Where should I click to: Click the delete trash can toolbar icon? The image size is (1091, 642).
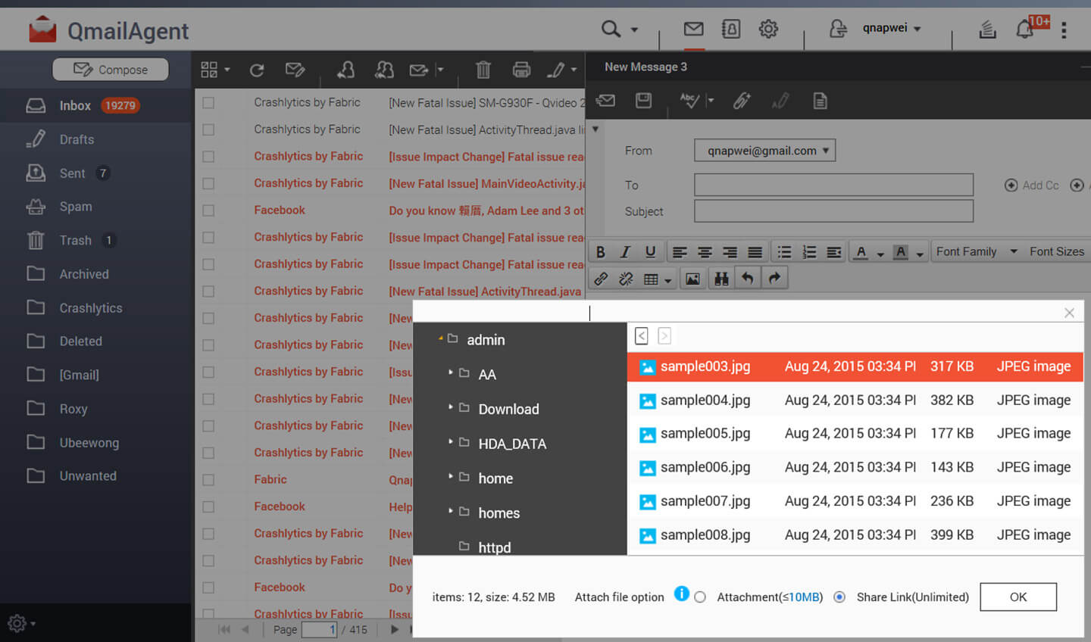tap(483, 70)
